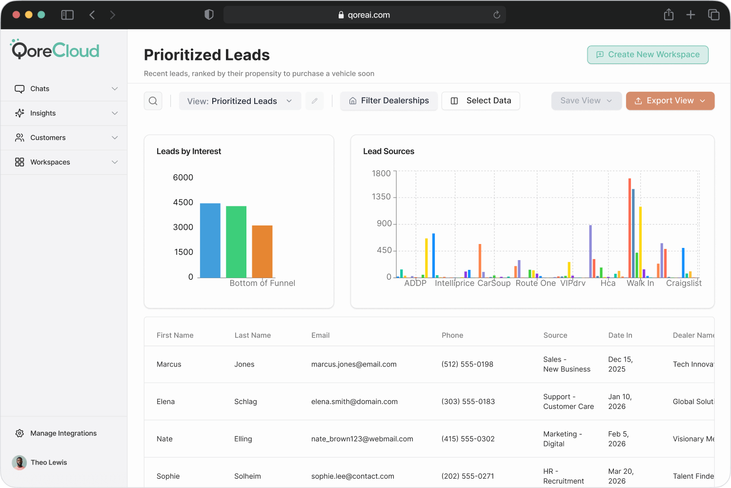Click the Theo Lewis profile avatar
The height and width of the screenshot is (488, 731).
click(20, 463)
